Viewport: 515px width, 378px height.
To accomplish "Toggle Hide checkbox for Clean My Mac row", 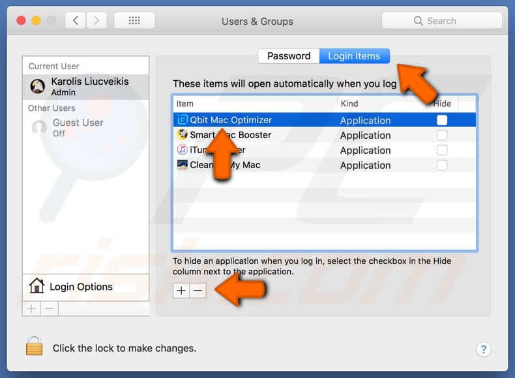I will (442, 165).
